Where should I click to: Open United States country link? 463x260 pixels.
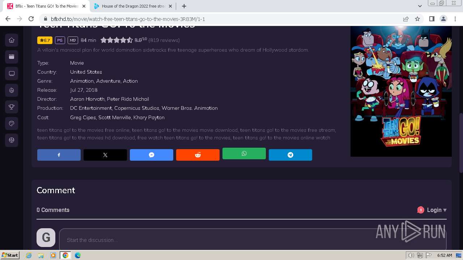coord(86,72)
